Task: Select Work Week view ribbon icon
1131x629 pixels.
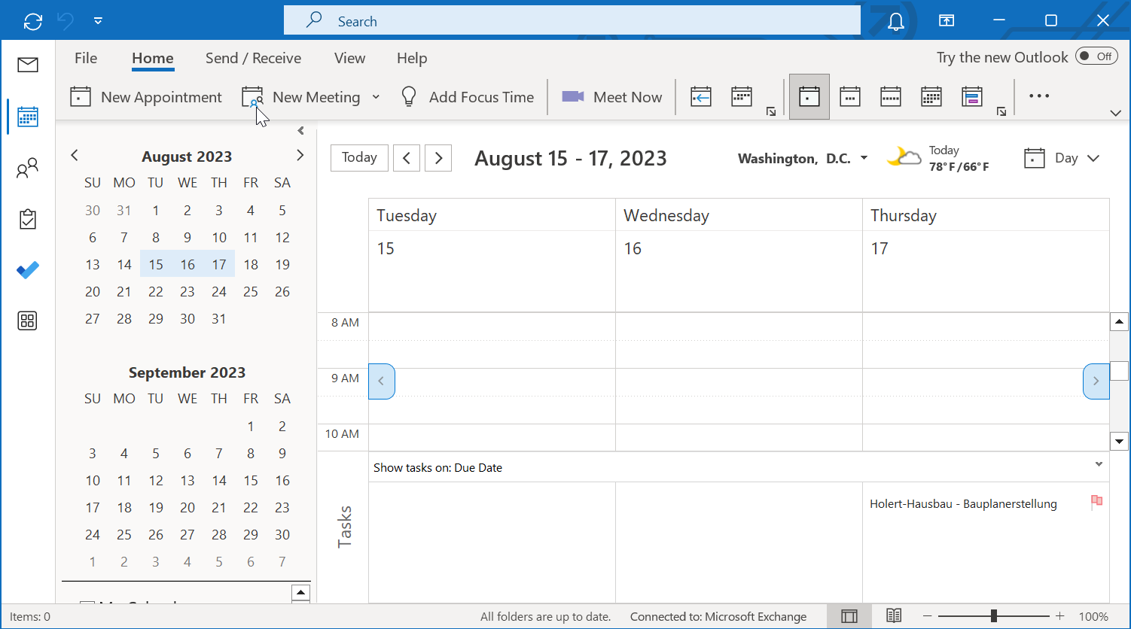Action: pos(850,97)
